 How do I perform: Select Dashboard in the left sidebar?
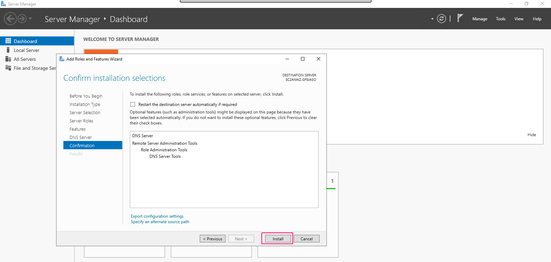pyautogui.click(x=37, y=41)
